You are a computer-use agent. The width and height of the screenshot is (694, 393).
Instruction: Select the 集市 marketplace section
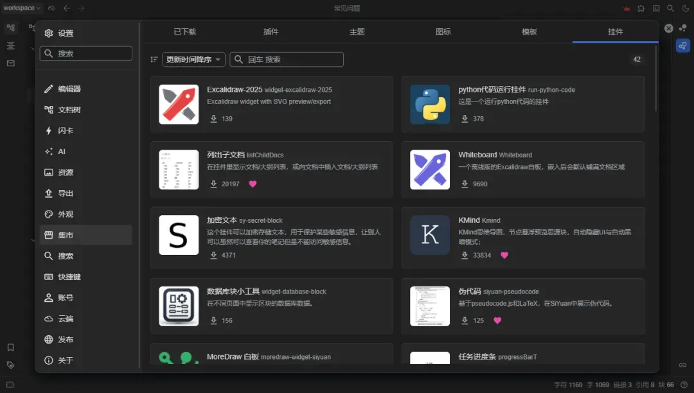86,235
